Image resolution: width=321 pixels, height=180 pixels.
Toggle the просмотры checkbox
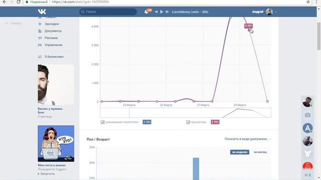[188, 122]
